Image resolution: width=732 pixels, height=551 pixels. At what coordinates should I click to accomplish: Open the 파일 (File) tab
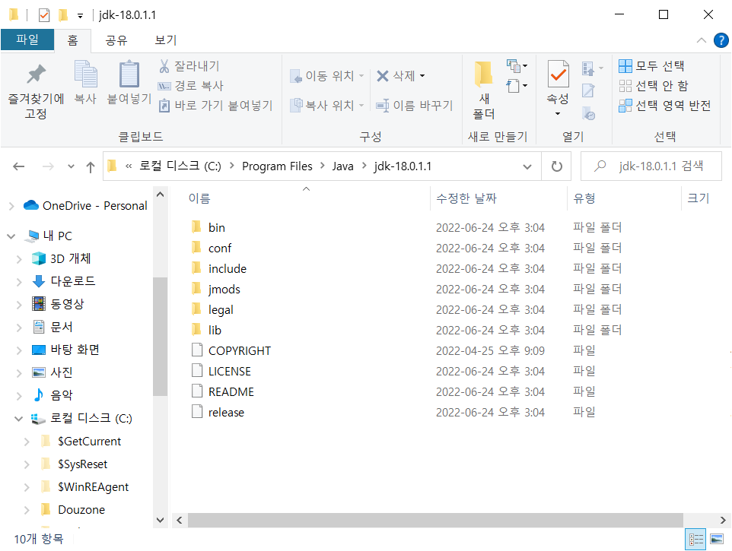(x=27, y=40)
